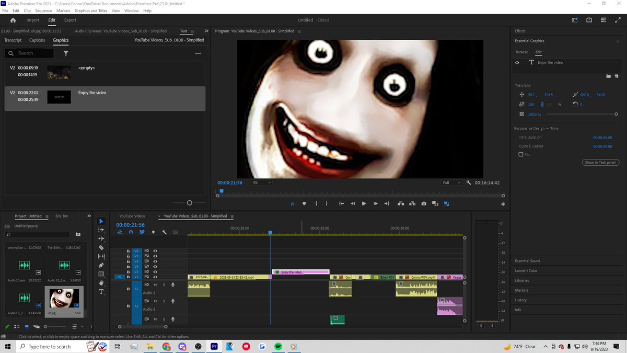Screen dimensions: 627x353
Task: Add a marker in the timeline panel
Action: [x=153, y=232]
